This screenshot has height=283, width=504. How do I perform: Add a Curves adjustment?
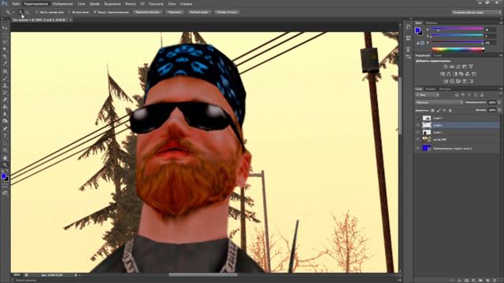458,66
